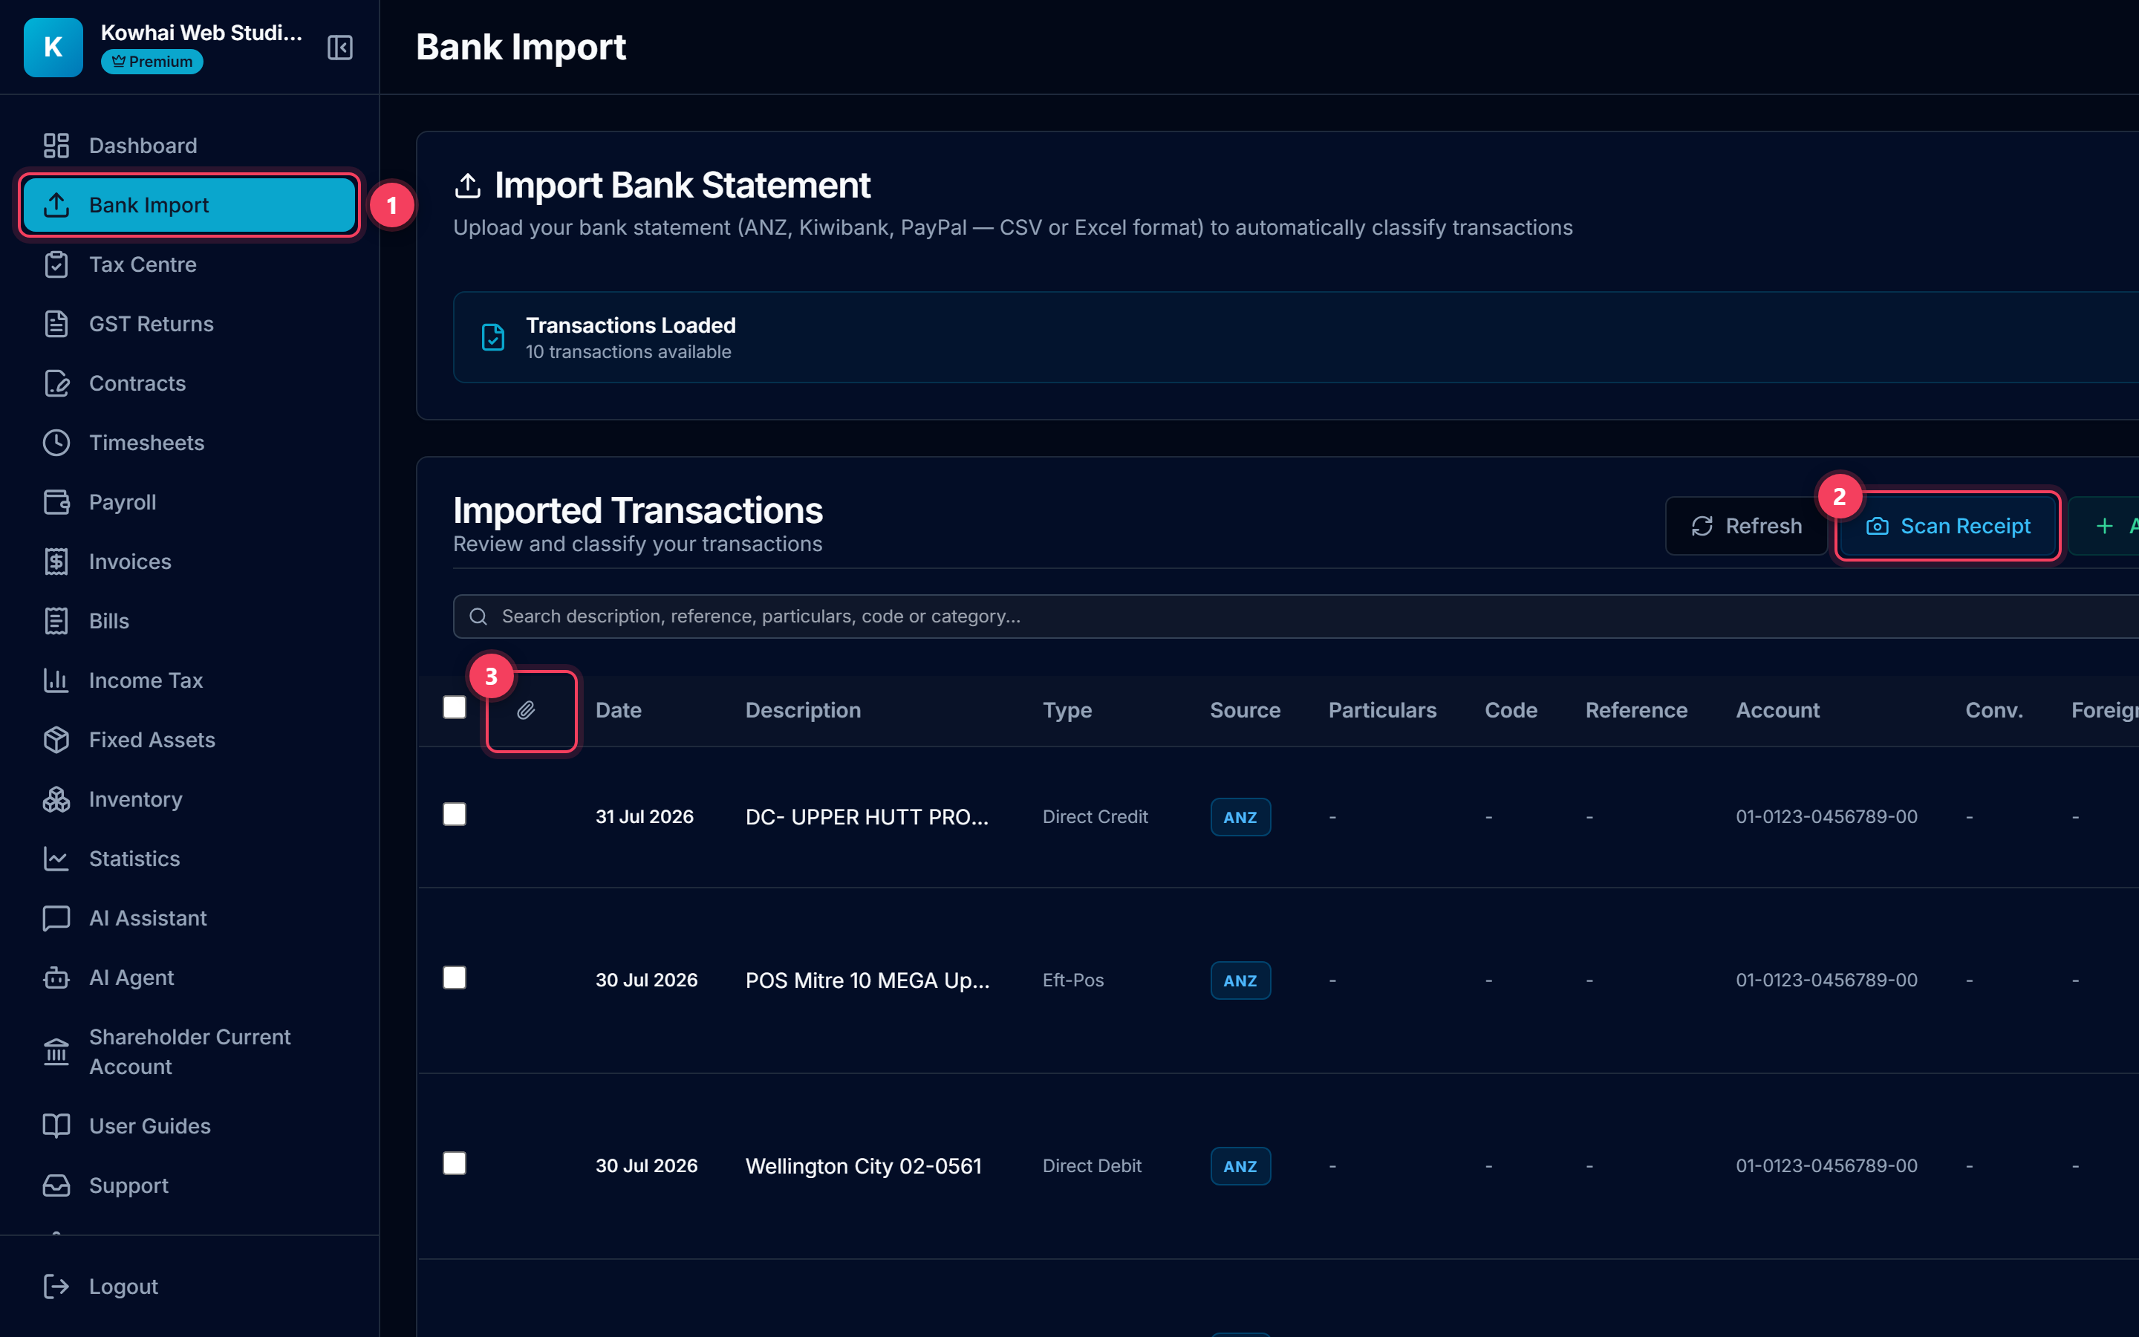Click the Shareholder Current Account bank icon
The image size is (2139, 1337).
point(56,1053)
